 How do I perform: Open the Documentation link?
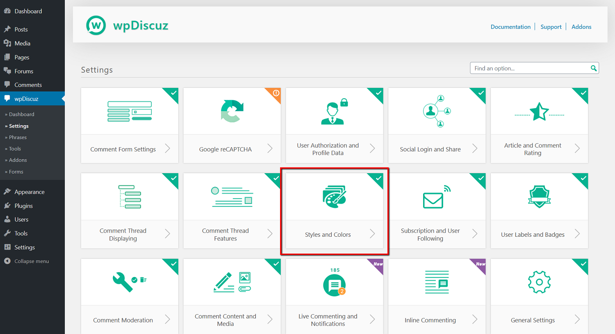point(510,27)
